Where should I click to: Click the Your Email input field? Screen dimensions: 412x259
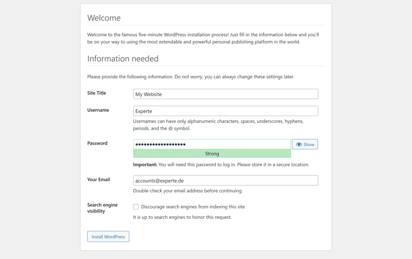coord(226,181)
